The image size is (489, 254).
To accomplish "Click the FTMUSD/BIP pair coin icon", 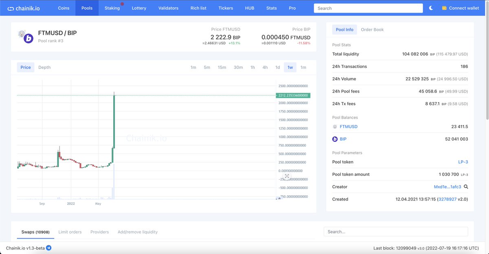I will (26, 37).
